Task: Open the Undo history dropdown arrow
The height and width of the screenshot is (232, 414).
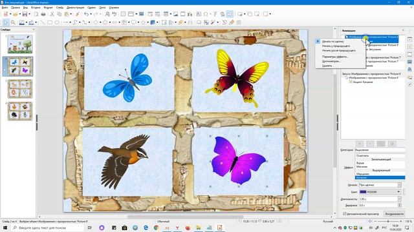Action: 91,14
